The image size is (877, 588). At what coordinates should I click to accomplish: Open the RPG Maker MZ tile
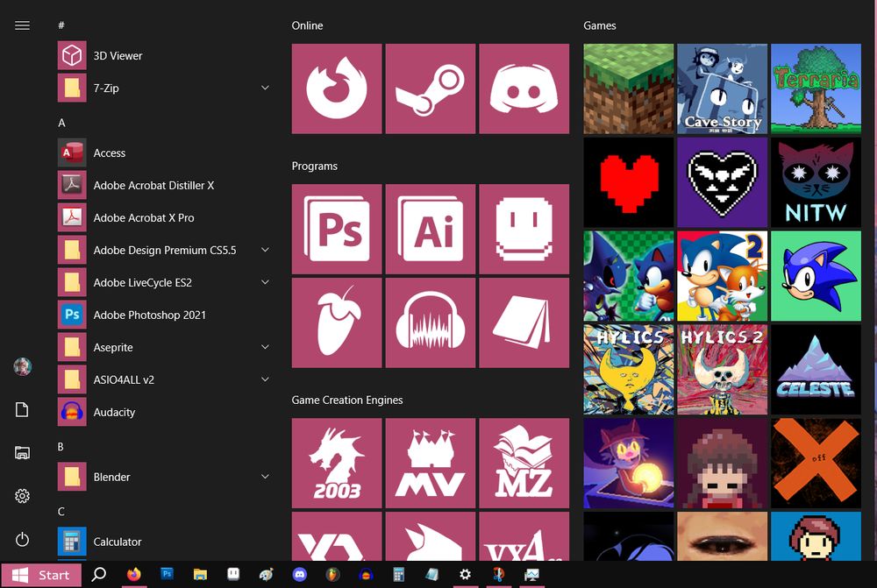click(x=524, y=464)
